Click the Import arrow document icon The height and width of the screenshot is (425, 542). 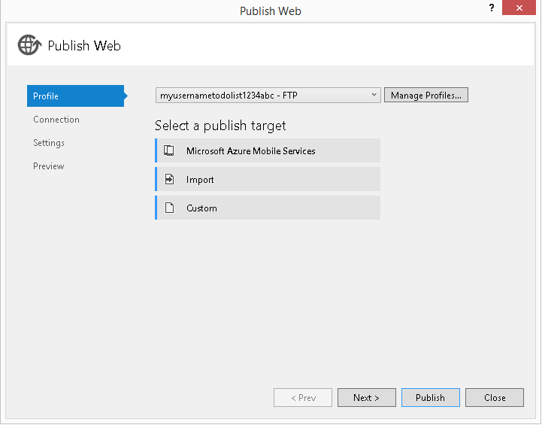point(169,179)
